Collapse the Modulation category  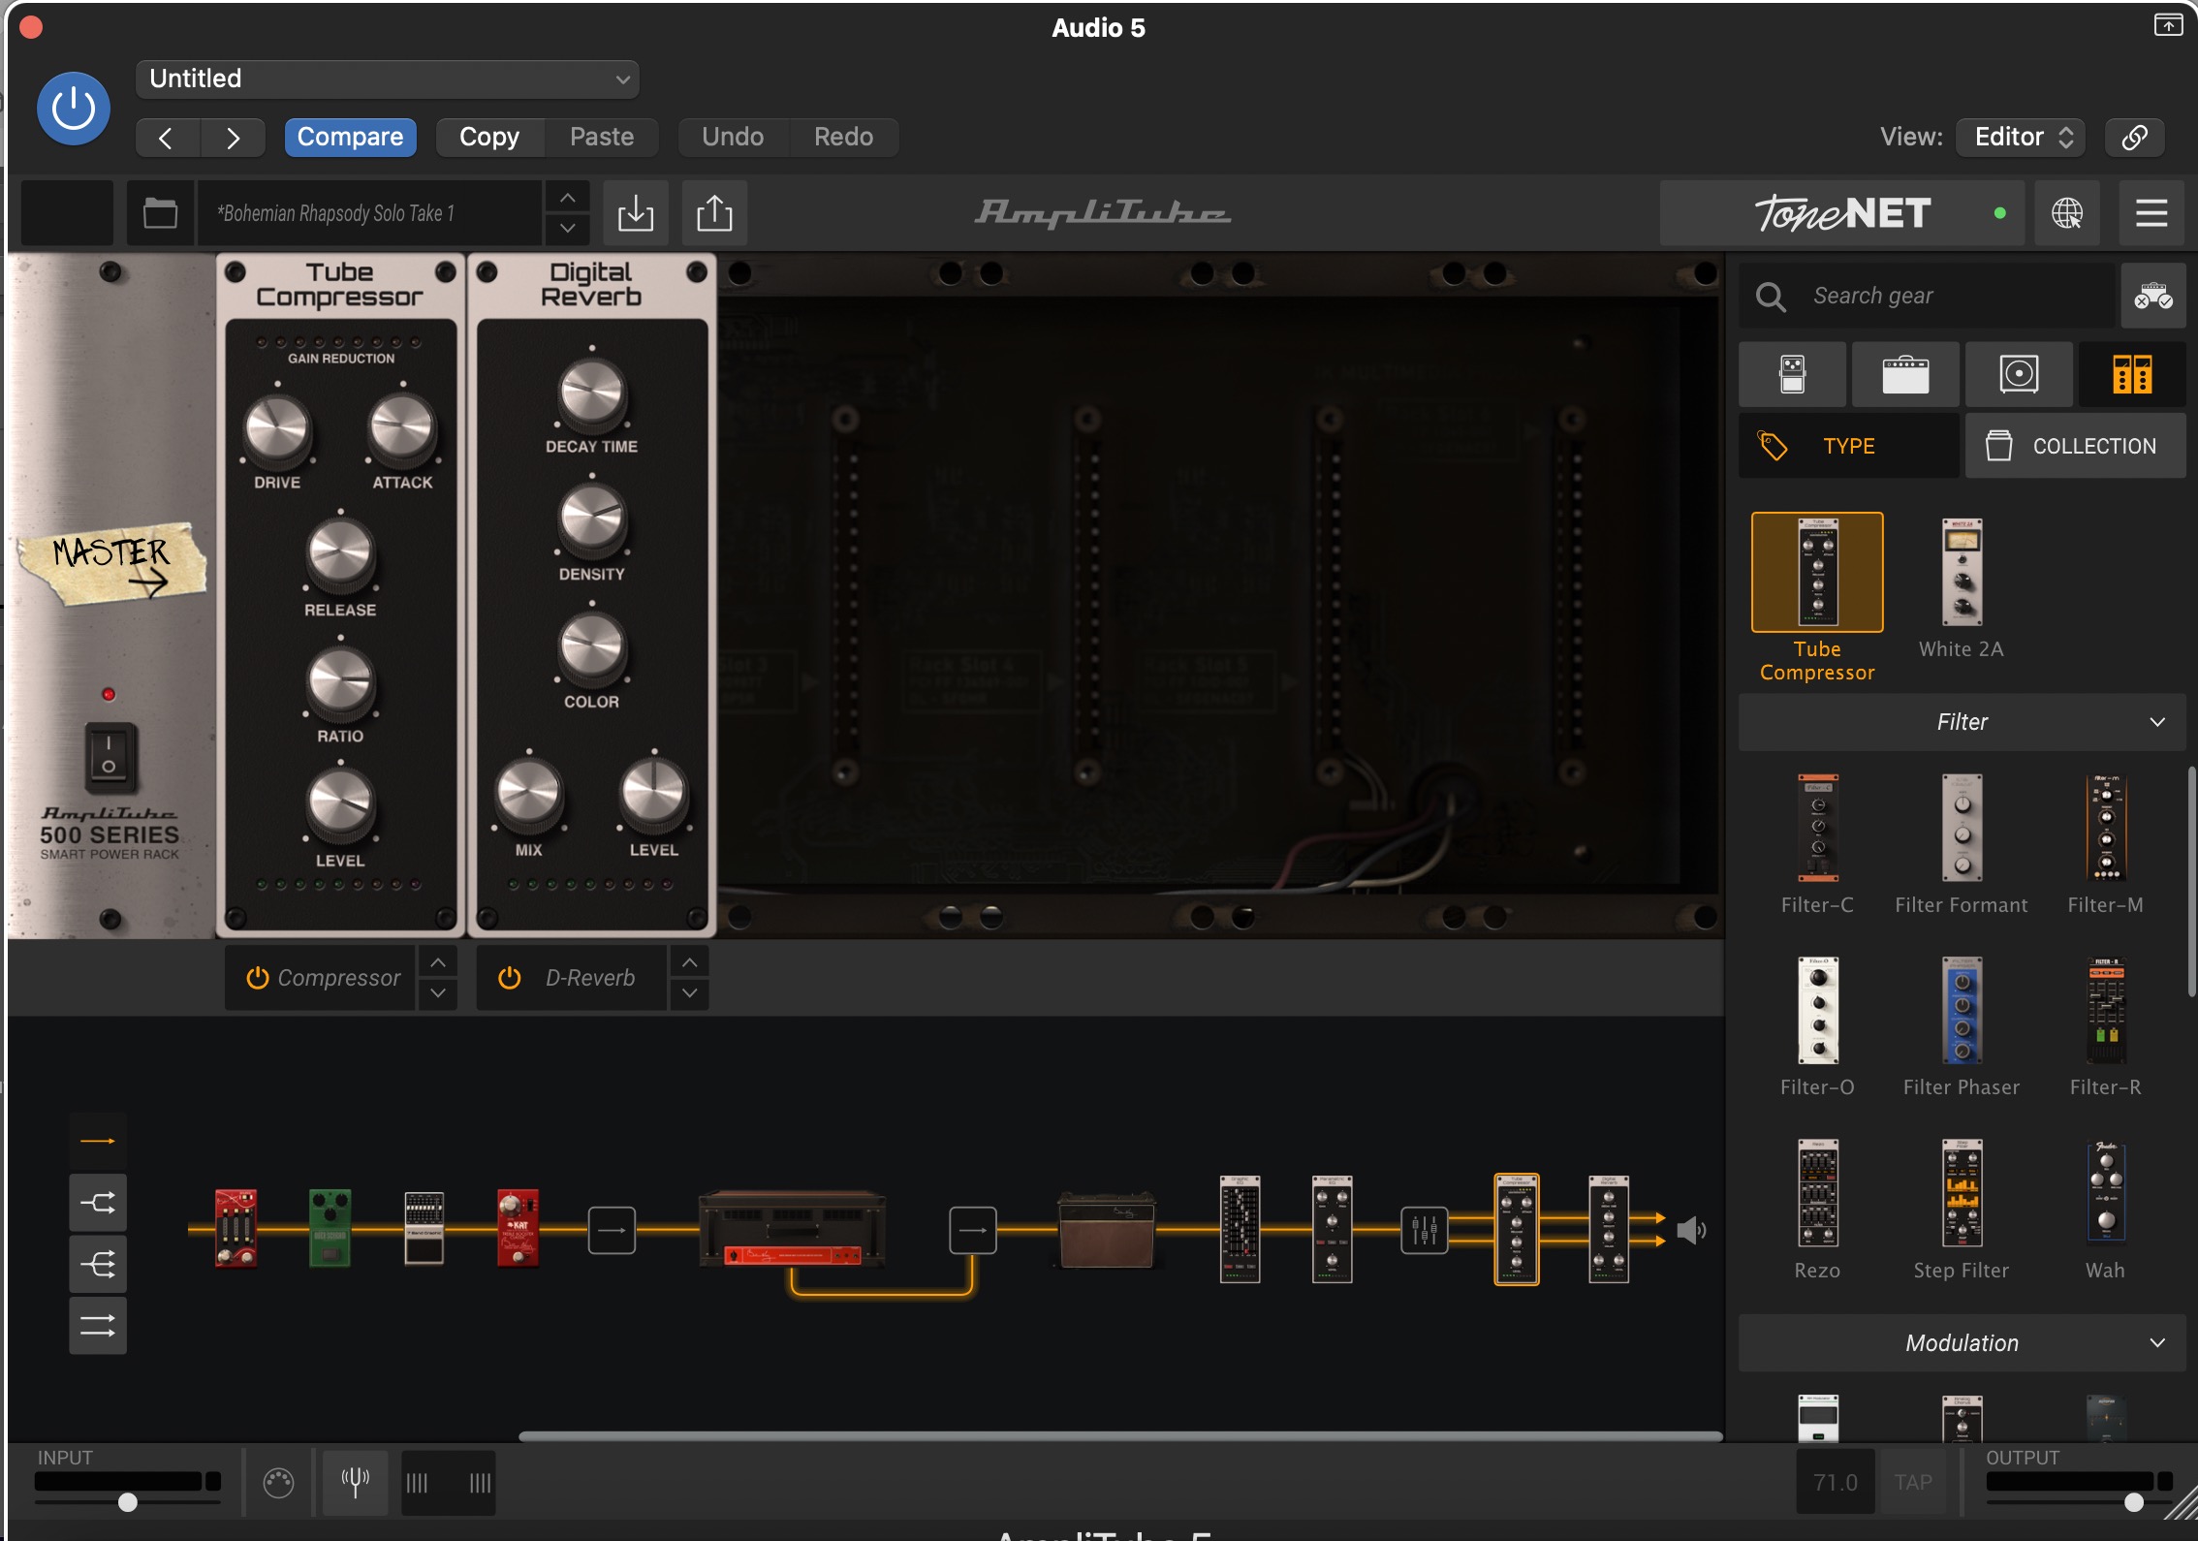pyautogui.click(x=1962, y=1343)
